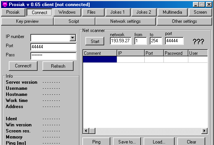This screenshot has height=145, width=214.
Task: Click the Refresh button
Action: tap(58, 66)
